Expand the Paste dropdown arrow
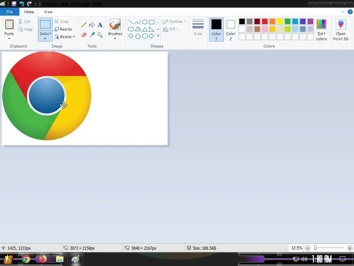 (9, 39)
